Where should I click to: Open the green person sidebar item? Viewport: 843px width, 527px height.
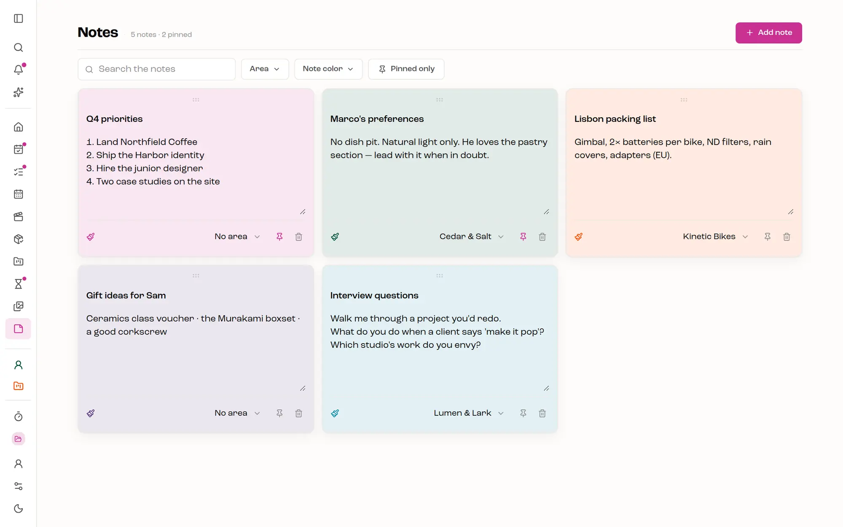tap(18, 365)
